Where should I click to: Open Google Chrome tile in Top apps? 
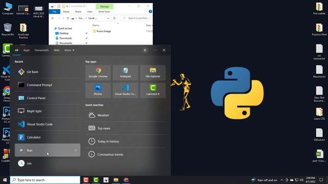click(98, 73)
